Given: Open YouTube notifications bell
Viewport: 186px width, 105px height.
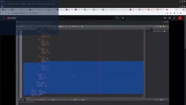Looking at the screenshot, I should 174,18.
